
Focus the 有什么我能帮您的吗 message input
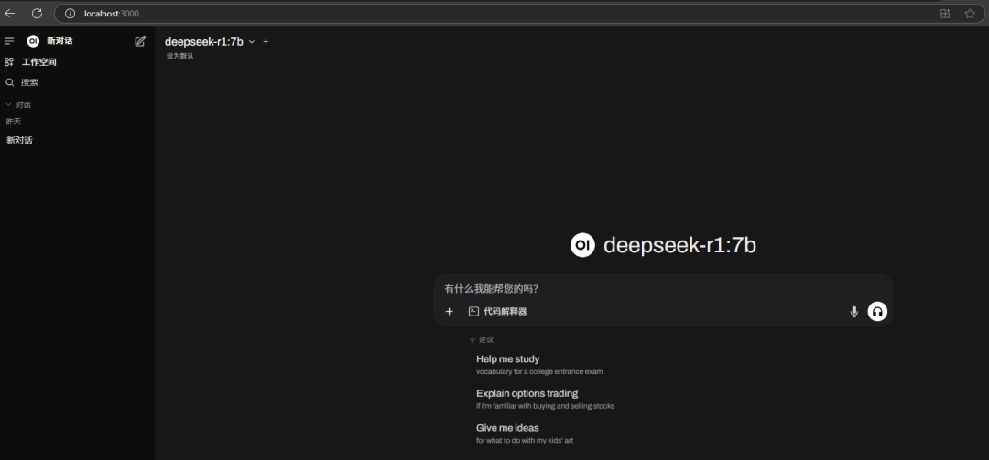[x=662, y=289]
